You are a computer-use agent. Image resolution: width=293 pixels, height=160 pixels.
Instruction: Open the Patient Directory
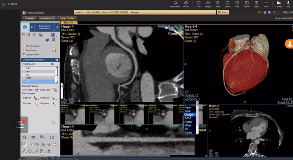tap(33, 13)
